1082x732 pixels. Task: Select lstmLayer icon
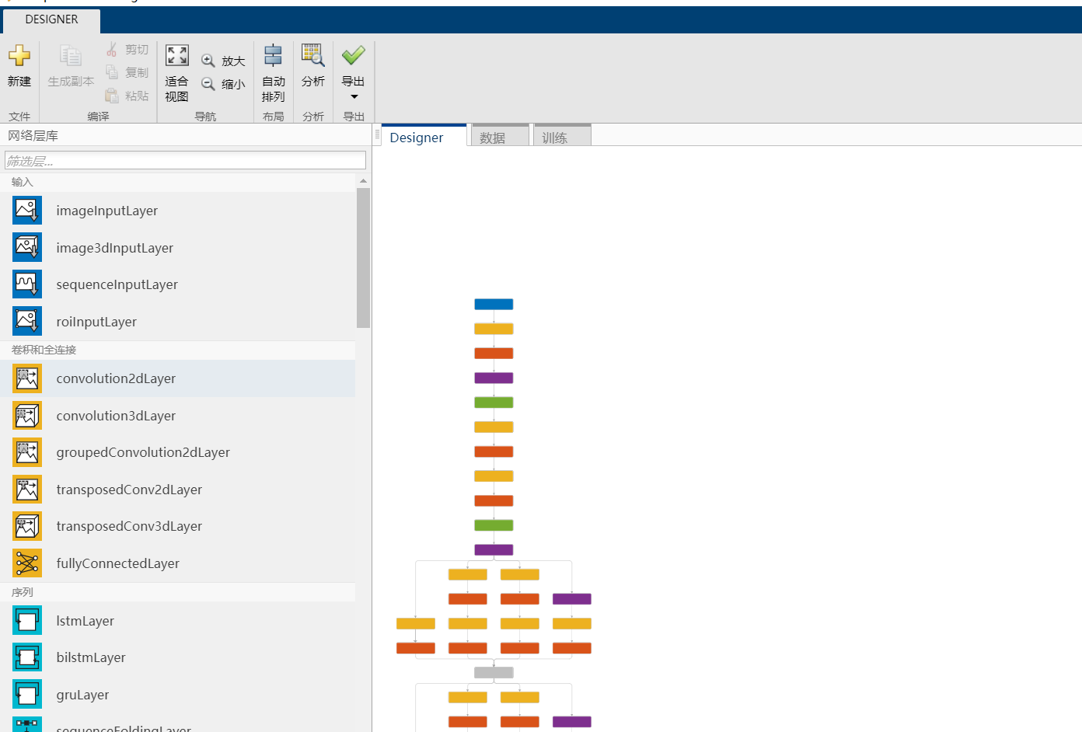(27, 621)
